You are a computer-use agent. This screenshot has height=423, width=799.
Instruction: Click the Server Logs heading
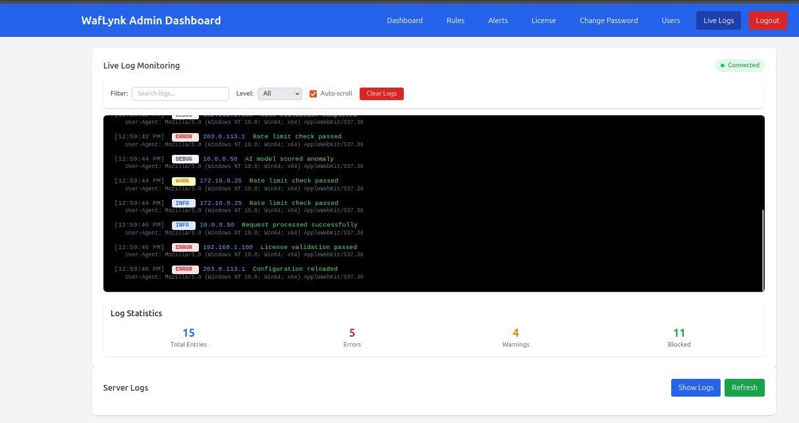click(x=126, y=387)
